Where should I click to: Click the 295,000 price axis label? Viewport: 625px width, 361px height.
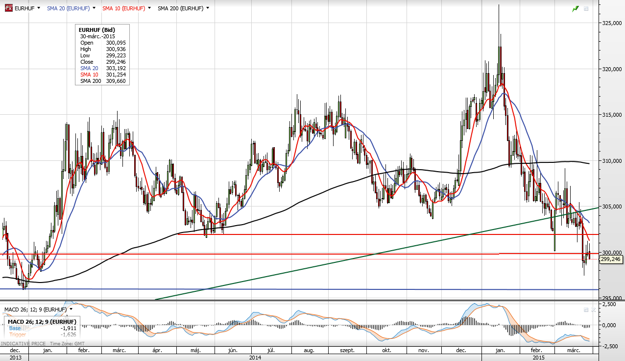click(612, 298)
